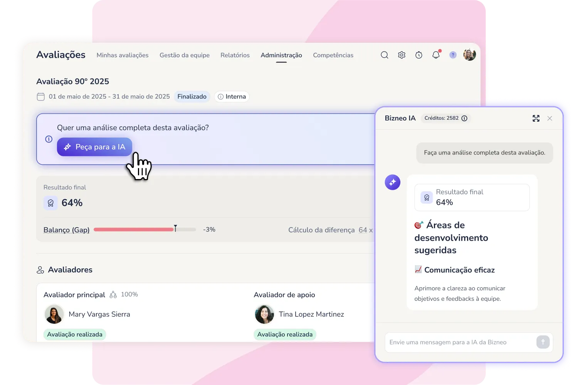Open the settings gear icon

[402, 55]
